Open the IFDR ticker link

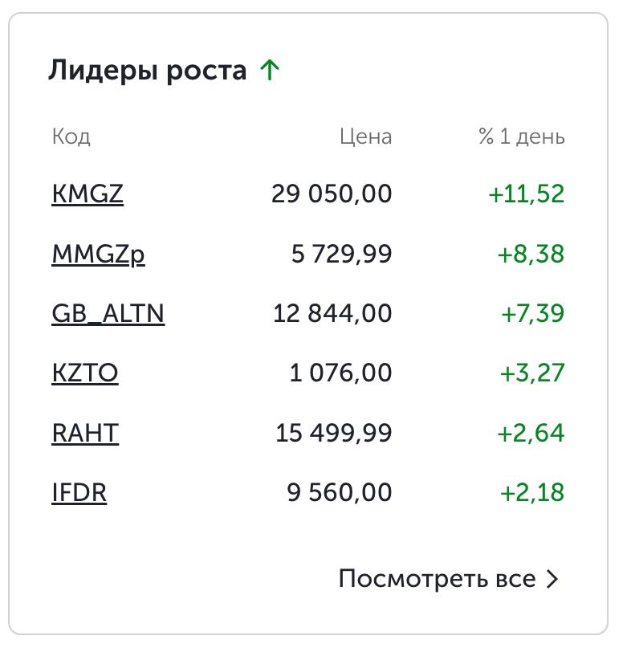79,492
